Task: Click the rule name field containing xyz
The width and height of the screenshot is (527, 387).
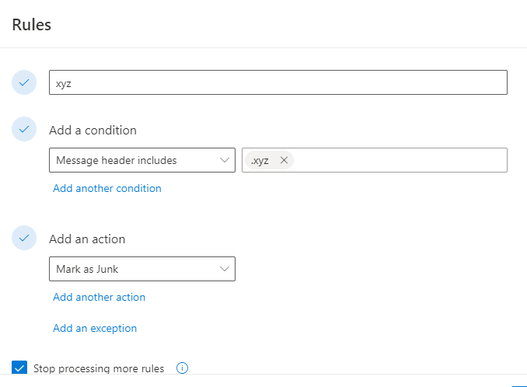Action: pyautogui.click(x=277, y=82)
